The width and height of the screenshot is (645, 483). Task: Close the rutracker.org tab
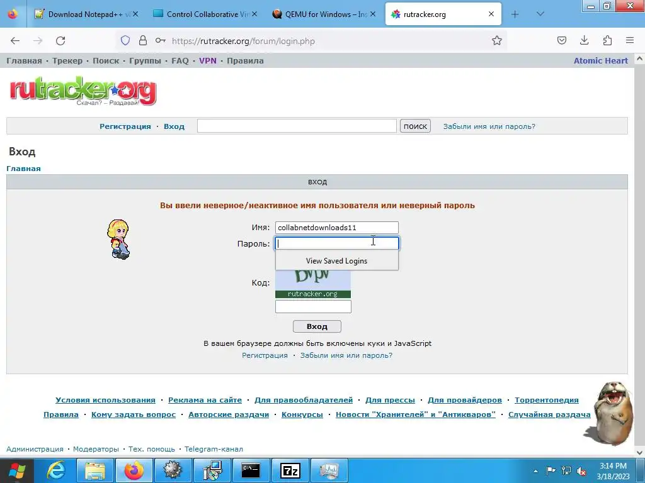491,14
